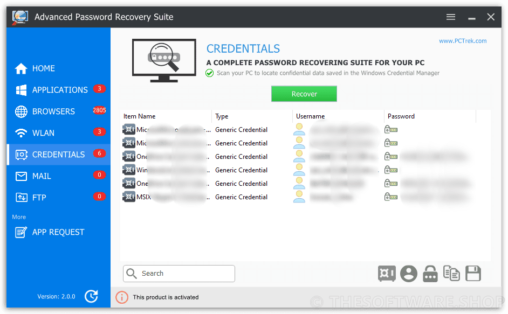The image size is (508, 314).
Task: Click the magnifier icon in Search box
Action: (x=131, y=274)
